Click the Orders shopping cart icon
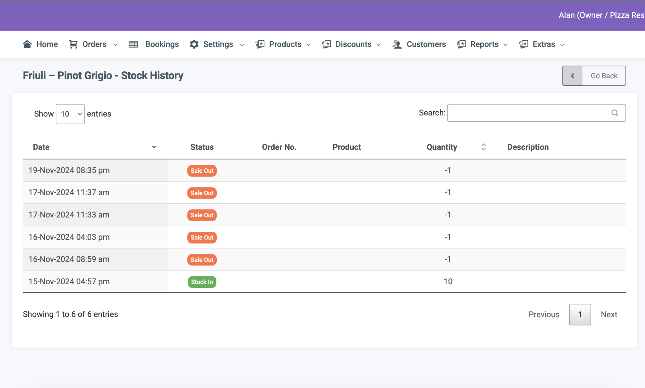The width and height of the screenshot is (645, 388). click(73, 44)
